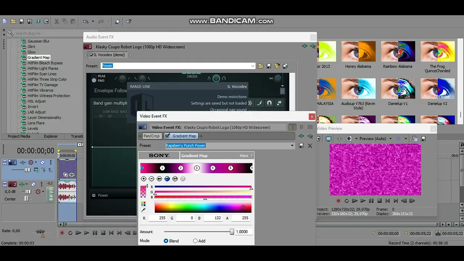Expand track 2 automation settings arrow
This screenshot has width=464, height=261.
click(x=43, y=191)
